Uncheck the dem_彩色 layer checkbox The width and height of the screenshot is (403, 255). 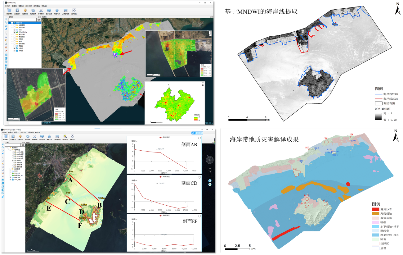coord(11,180)
